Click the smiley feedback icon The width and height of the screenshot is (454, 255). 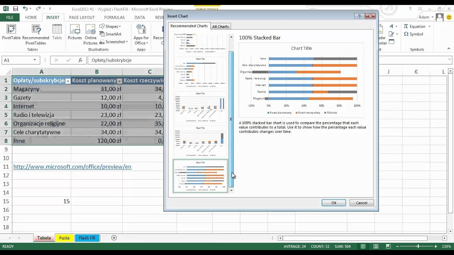[x=449, y=17]
